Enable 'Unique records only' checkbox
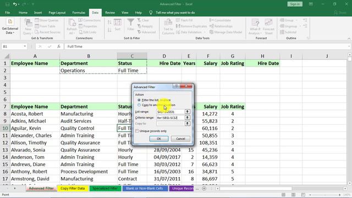The image size is (352, 198). click(137, 131)
